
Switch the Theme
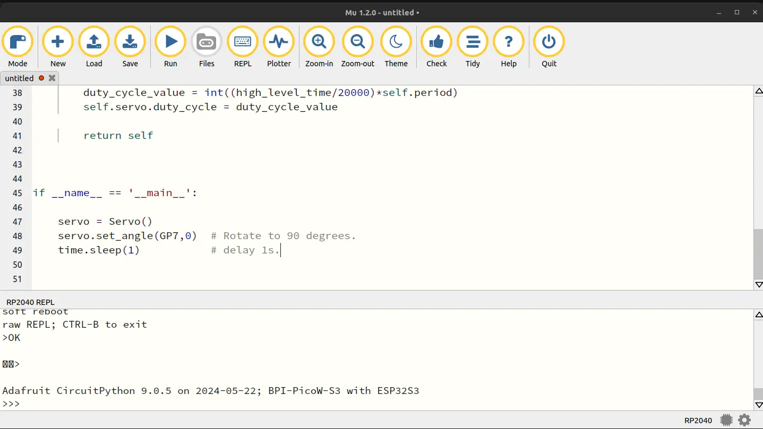(396, 47)
